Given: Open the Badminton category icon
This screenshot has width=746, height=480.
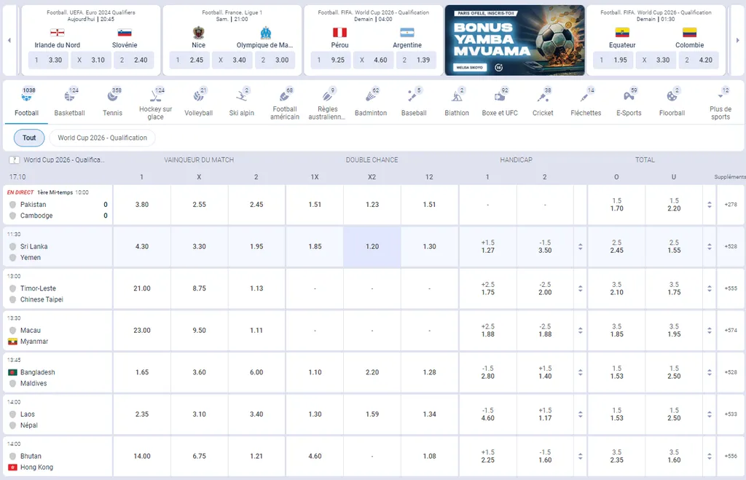Looking at the screenshot, I should (x=370, y=97).
